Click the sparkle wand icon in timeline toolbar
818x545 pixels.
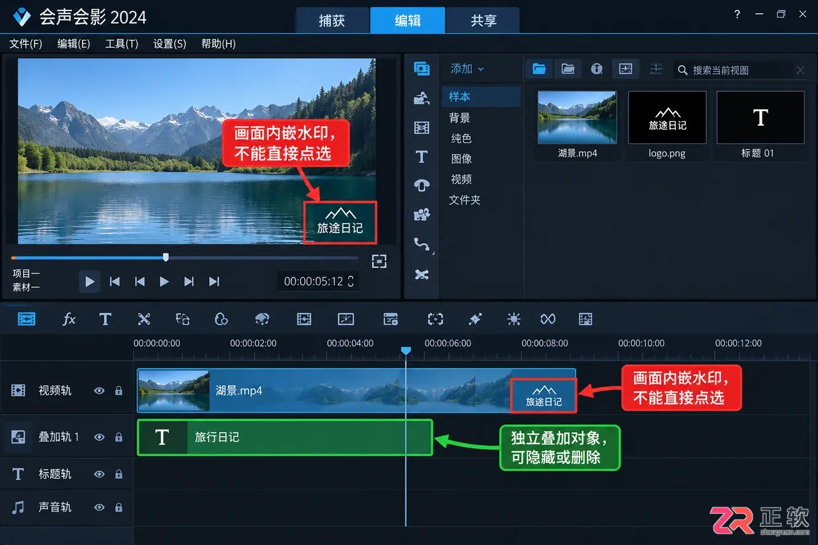475,319
